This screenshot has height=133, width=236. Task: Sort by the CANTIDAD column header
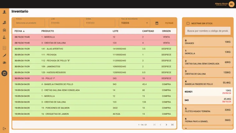pos(148,31)
